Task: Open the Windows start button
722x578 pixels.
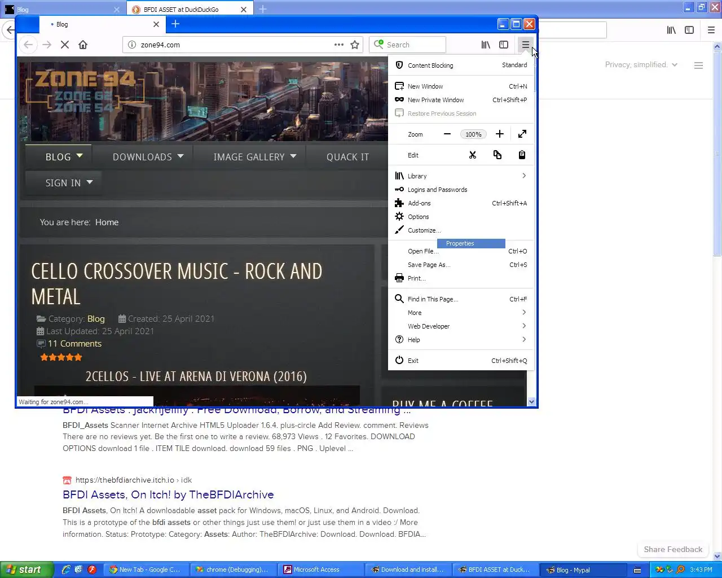Action: pyautogui.click(x=27, y=570)
